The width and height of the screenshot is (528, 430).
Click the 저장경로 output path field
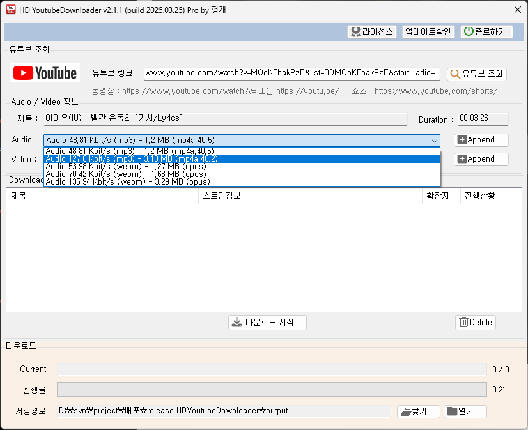(224, 411)
